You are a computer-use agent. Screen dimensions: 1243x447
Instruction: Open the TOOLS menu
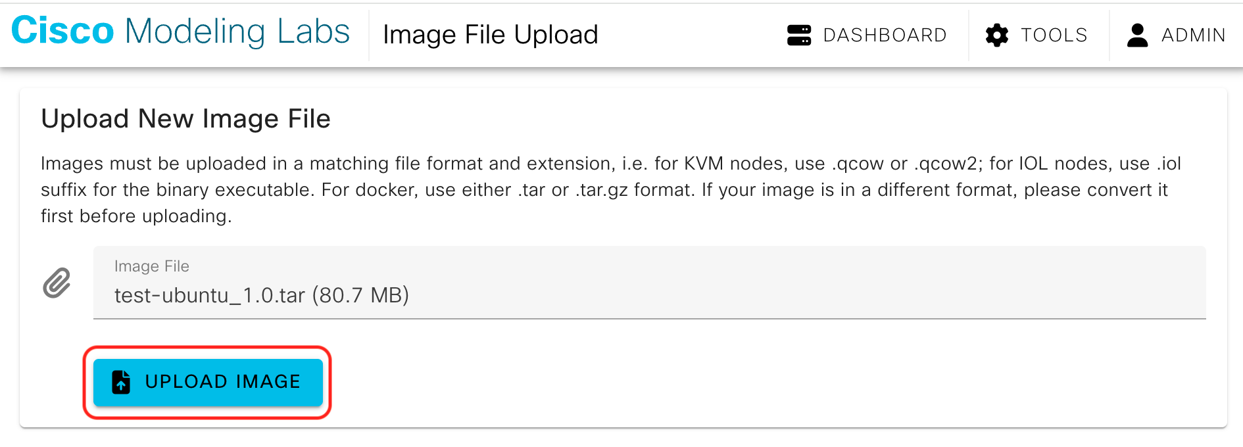point(1053,35)
